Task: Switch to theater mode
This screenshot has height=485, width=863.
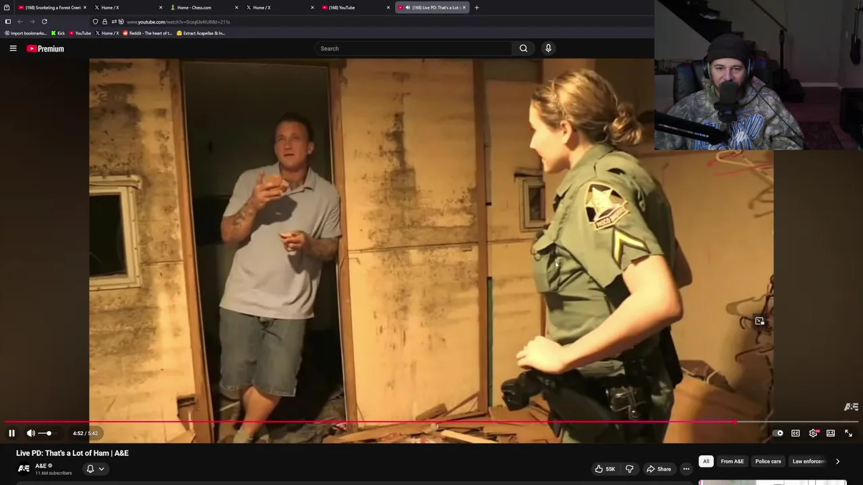Action: pyautogui.click(x=831, y=433)
